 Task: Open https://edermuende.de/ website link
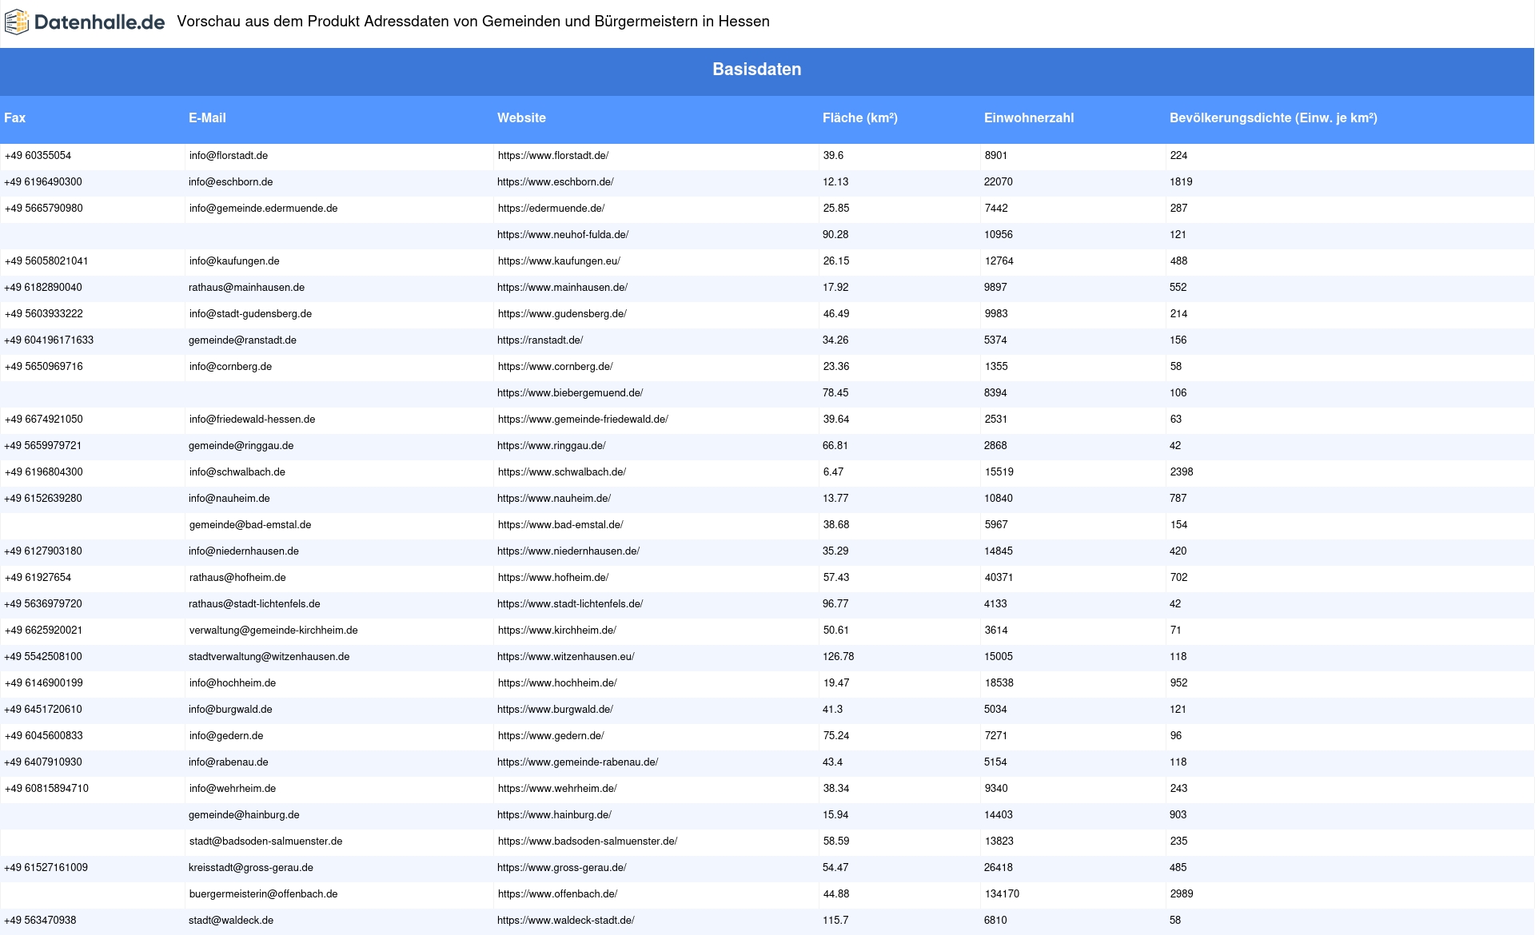point(552,209)
